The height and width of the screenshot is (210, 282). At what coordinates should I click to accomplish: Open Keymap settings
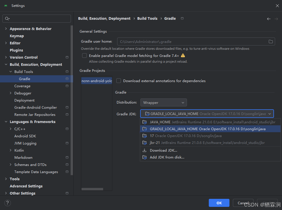(x=17, y=36)
